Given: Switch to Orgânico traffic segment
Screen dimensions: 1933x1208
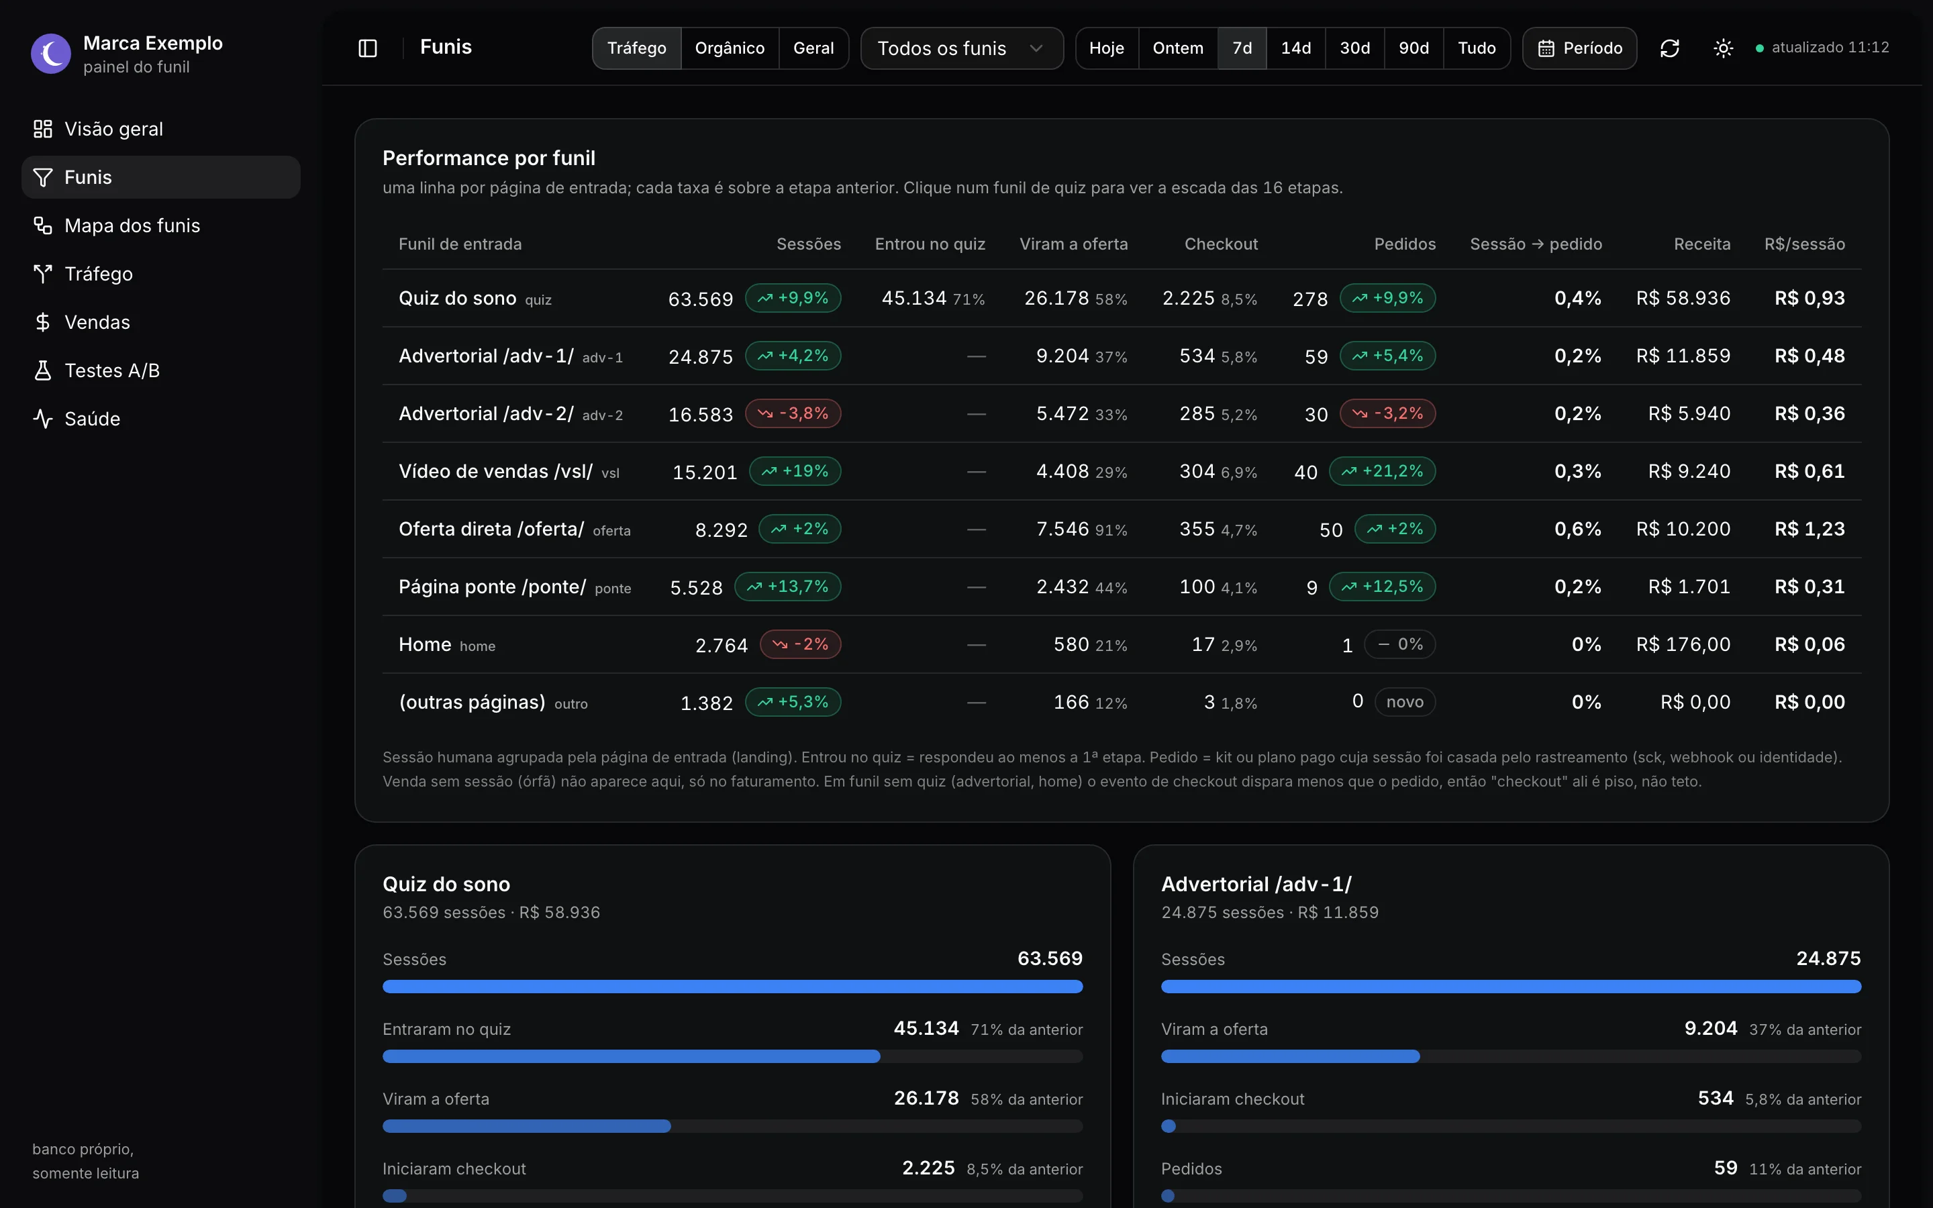Looking at the screenshot, I should 730,48.
